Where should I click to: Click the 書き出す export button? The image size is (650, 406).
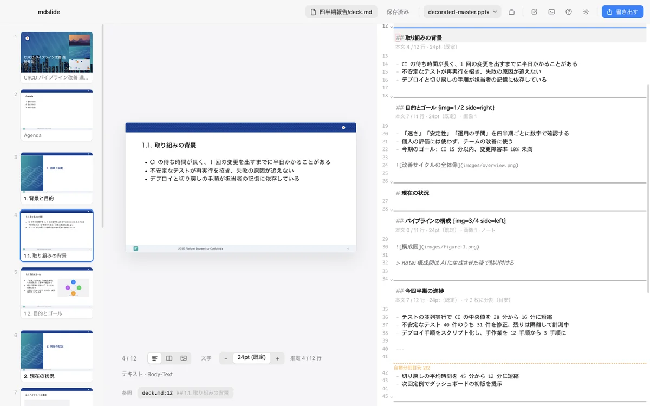pos(622,12)
